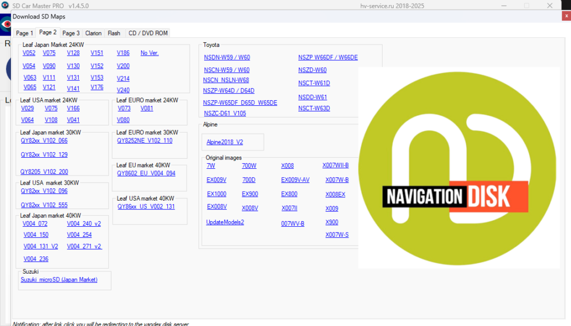This screenshot has width=571, height=326.
Task: Click the NSCT-W63D link
Action: tap(314, 108)
